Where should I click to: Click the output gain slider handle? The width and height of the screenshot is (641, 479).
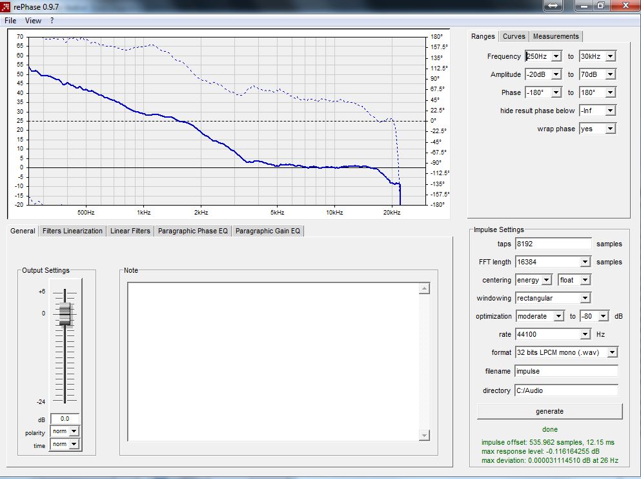pyautogui.click(x=65, y=315)
